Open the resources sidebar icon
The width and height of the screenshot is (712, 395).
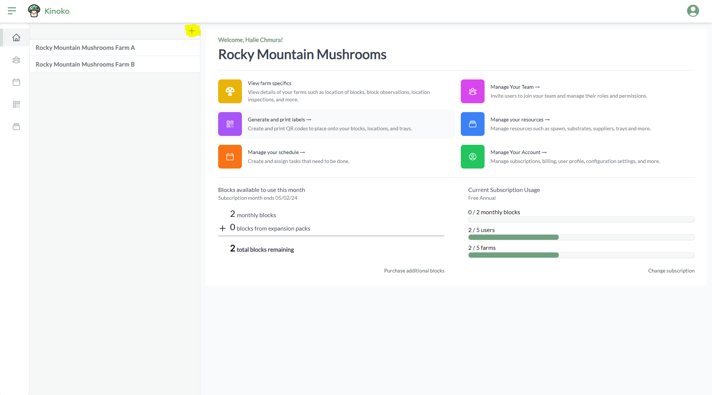pos(16,127)
